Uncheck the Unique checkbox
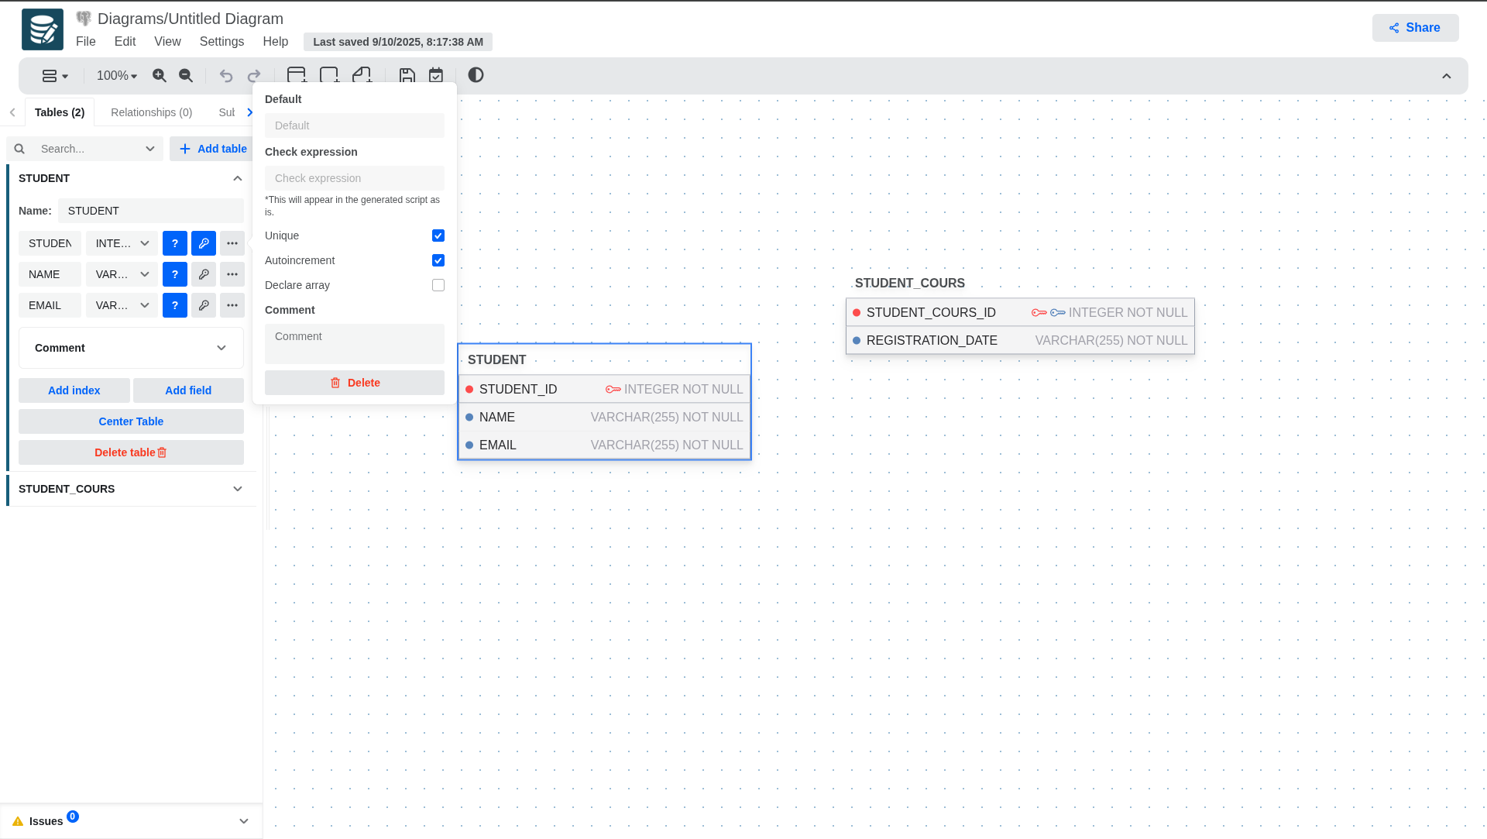The width and height of the screenshot is (1487, 839). [x=438, y=236]
